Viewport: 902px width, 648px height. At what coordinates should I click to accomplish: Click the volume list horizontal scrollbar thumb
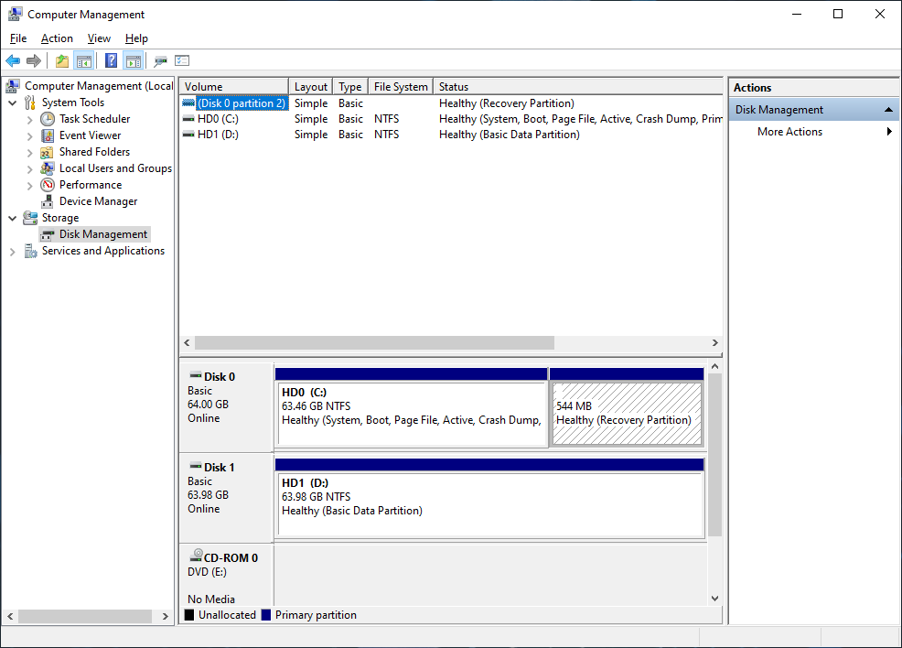(374, 343)
